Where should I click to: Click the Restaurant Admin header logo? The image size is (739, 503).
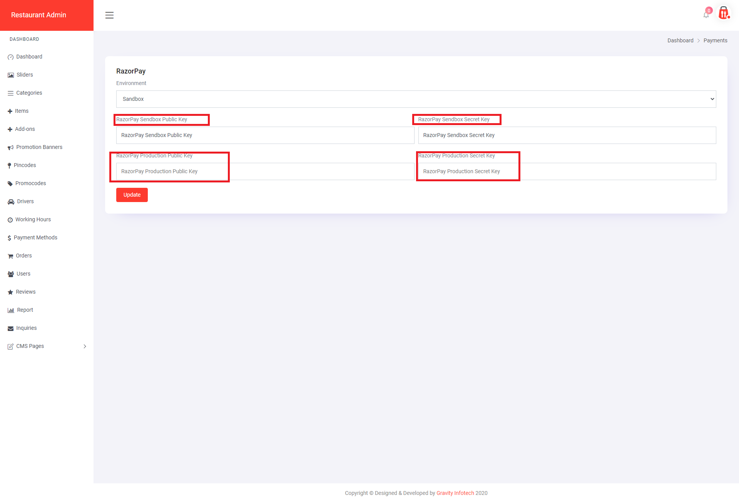(38, 15)
